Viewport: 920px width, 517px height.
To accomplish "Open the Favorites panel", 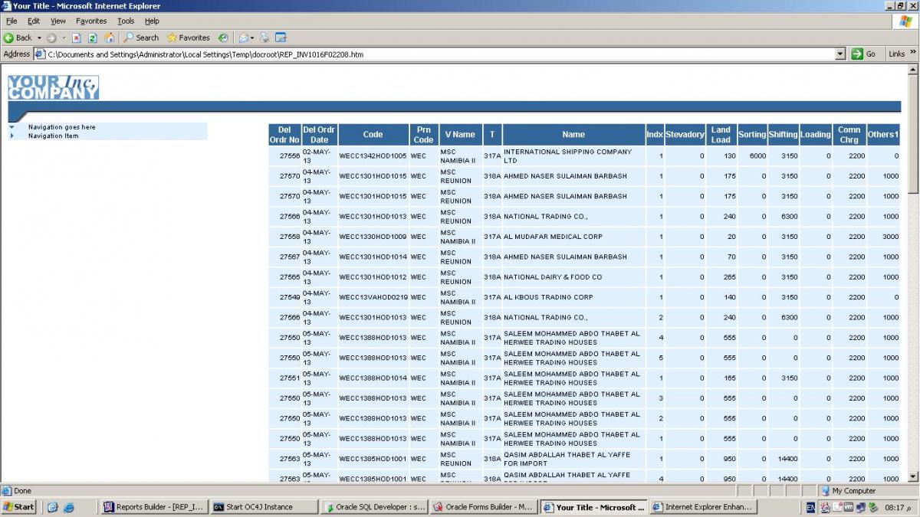I will pos(188,38).
